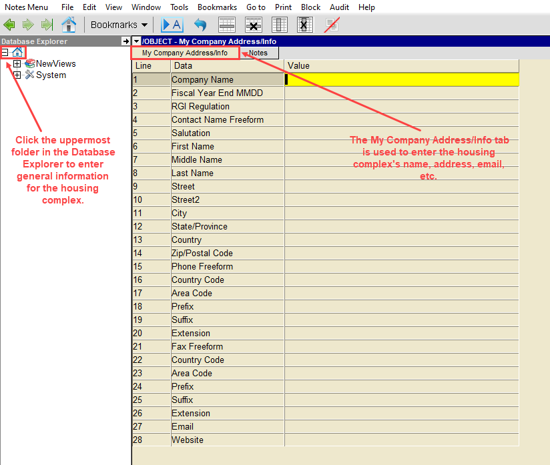
Task: Click the delete row icon with X
Action: click(254, 25)
